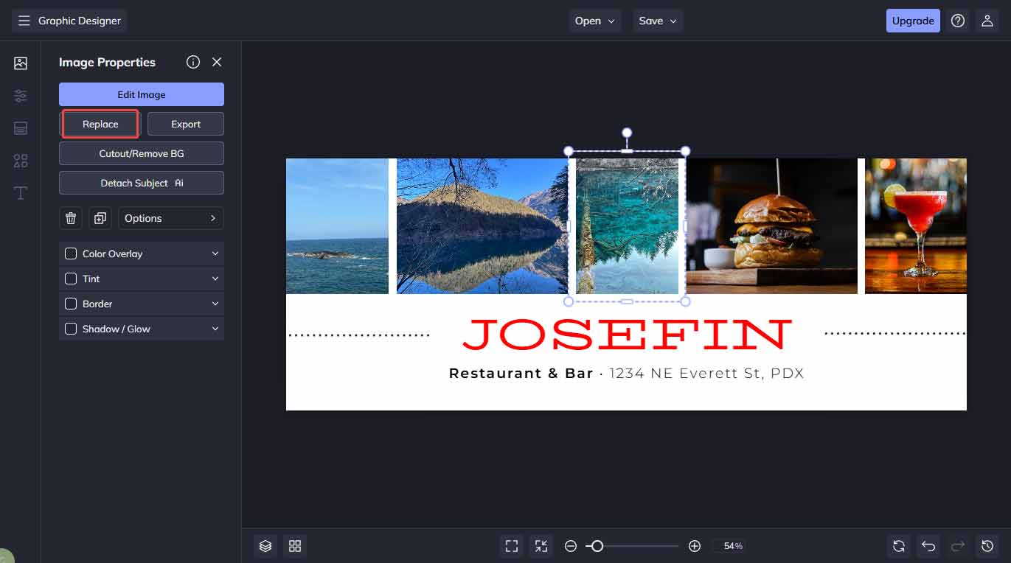Delete the selected image with trash icon
Viewport: 1011px width, 563px height.
point(71,218)
